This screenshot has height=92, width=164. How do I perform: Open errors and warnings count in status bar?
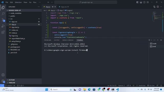20,85
